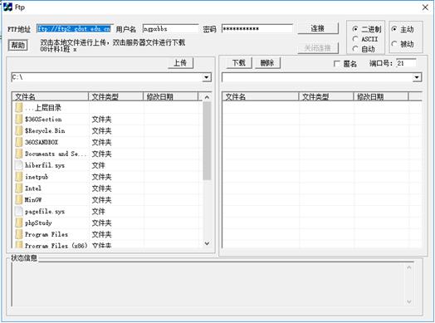Image resolution: width=435 pixels, height=323 pixels.
Task: Click the MinGW folder icon
Action: [x=19, y=200]
